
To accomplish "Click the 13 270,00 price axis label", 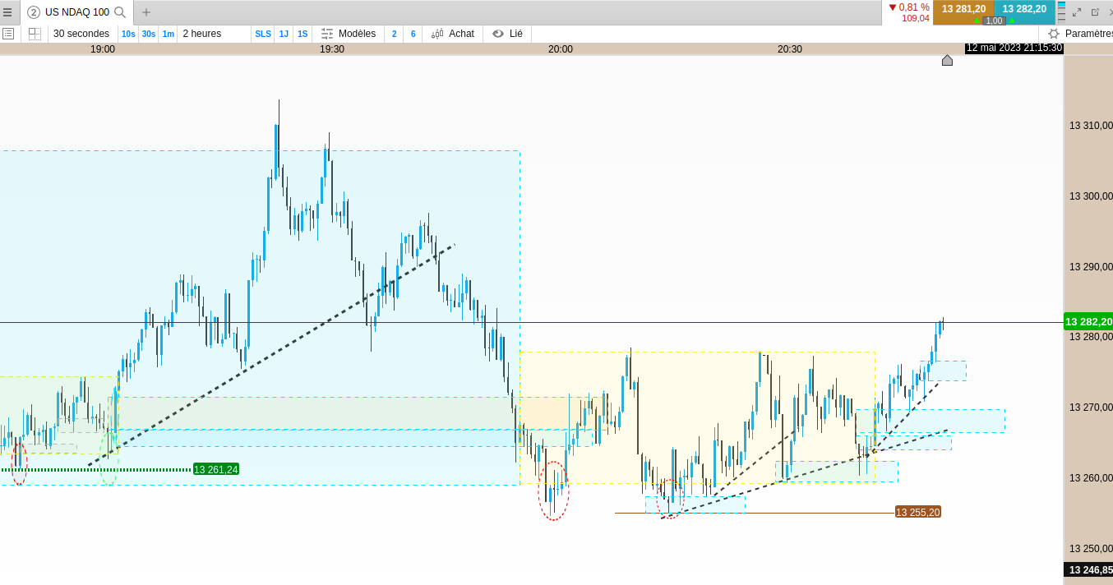I will point(1090,408).
